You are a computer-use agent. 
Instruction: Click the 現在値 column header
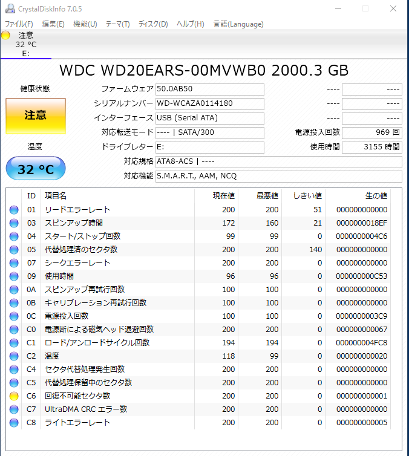point(217,196)
